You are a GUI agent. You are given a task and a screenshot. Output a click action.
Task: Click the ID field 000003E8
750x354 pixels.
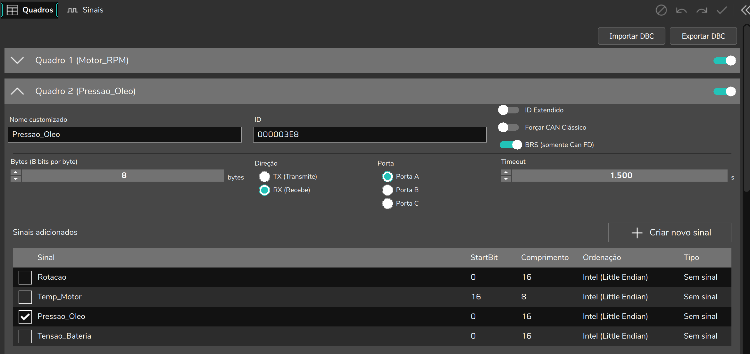370,135
